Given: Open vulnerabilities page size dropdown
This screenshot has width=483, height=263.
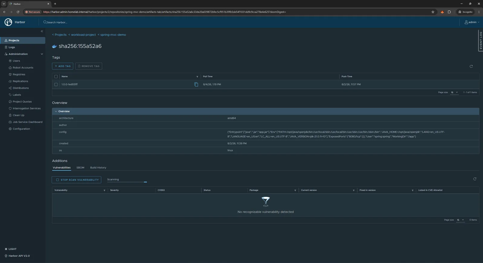Looking at the screenshot, I should click(460, 220).
